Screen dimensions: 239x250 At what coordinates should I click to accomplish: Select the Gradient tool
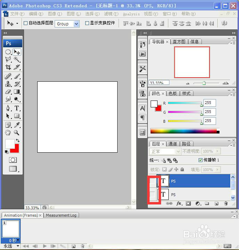pyautogui.click(x=17, y=92)
